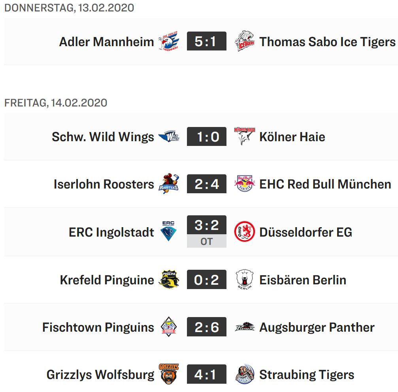Click the Augsburger Panther team name

tap(317, 327)
